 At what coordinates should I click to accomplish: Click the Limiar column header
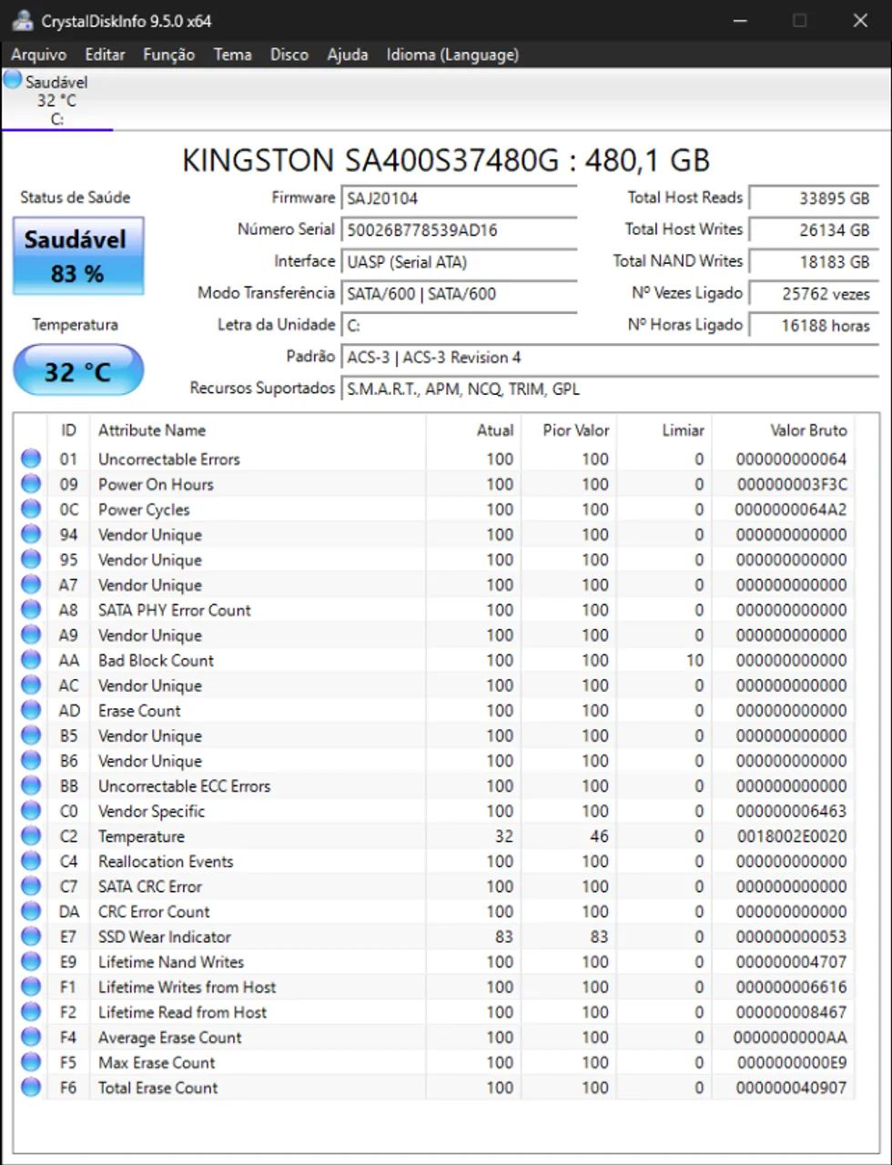(664, 431)
